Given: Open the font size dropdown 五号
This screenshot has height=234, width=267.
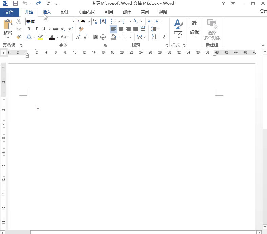Looking at the screenshot, I should coord(89,22).
